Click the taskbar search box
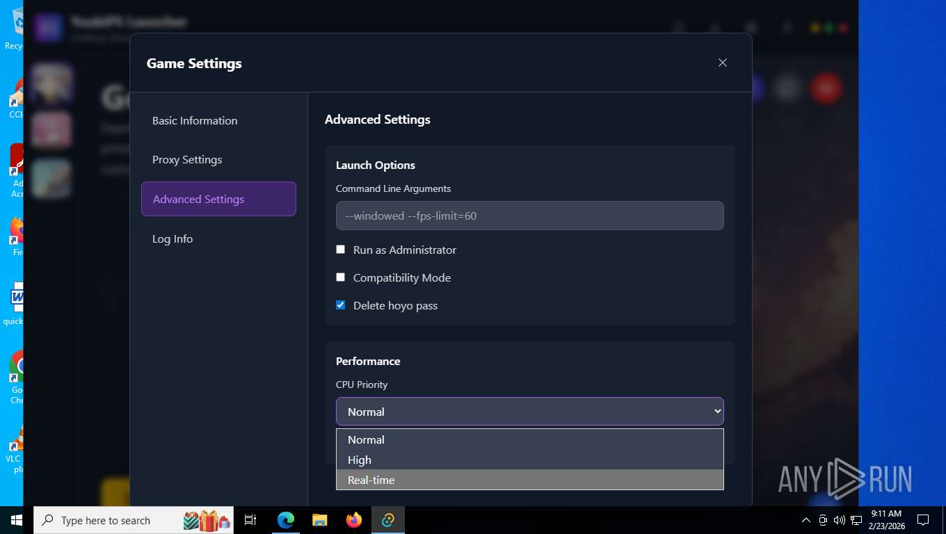 [134, 520]
